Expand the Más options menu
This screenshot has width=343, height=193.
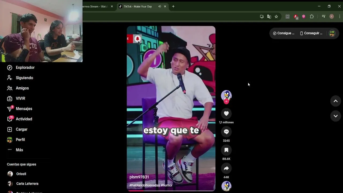15,150
